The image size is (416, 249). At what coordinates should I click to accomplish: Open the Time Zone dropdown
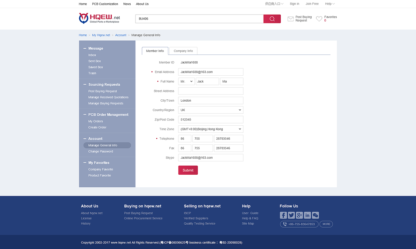(x=211, y=129)
